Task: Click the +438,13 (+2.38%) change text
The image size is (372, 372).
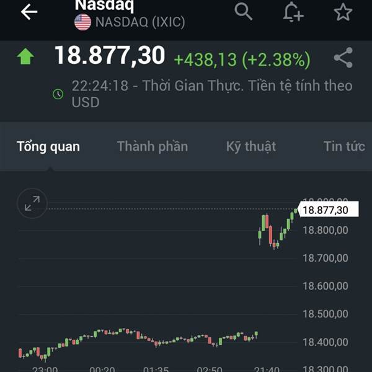Action: click(x=242, y=60)
